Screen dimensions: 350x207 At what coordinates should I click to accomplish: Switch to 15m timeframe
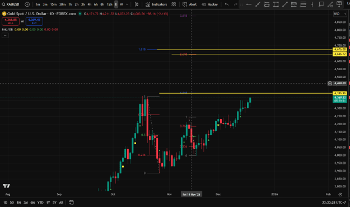coord(53,4)
